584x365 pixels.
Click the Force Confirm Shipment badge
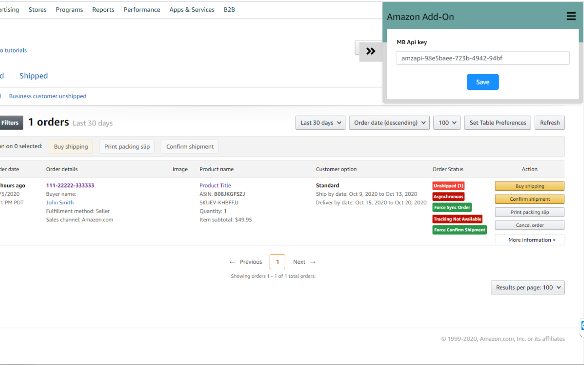click(459, 229)
